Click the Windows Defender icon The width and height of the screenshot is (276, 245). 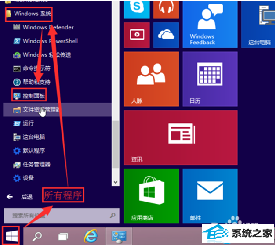coord(17,27)
